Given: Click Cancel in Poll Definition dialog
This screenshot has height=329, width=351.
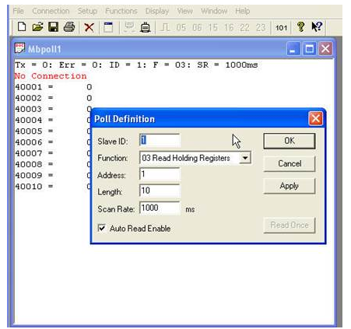Looking at the screenshot, I should click(x=290, y=163).
